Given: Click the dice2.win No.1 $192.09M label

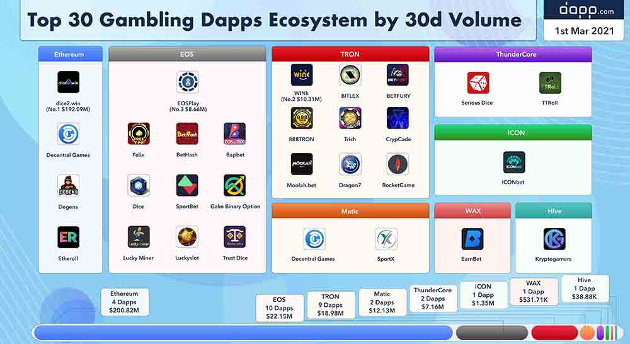Looking at the screenshot, I should (68, 106).
